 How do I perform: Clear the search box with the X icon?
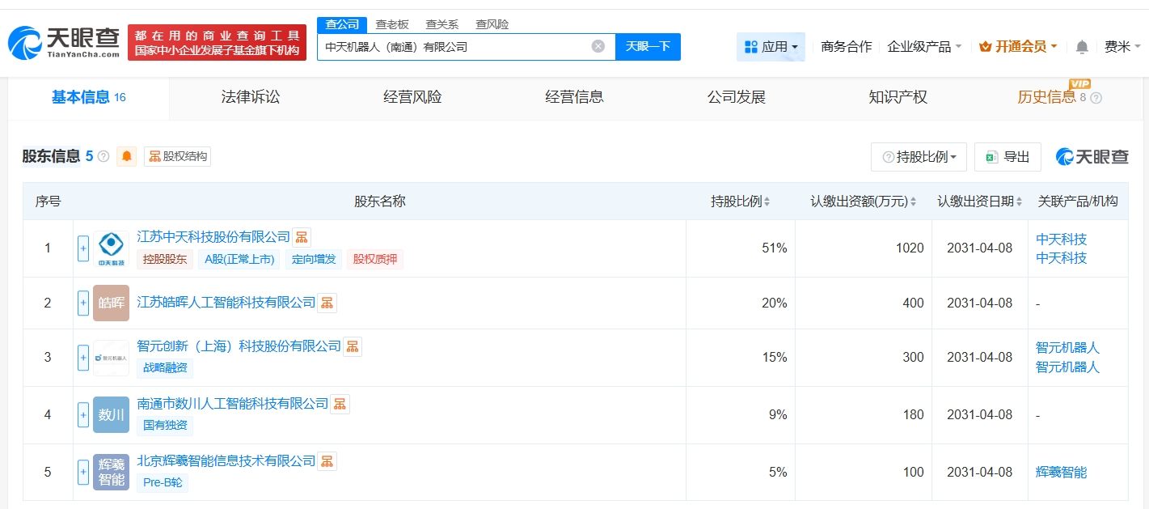point(598,46)
